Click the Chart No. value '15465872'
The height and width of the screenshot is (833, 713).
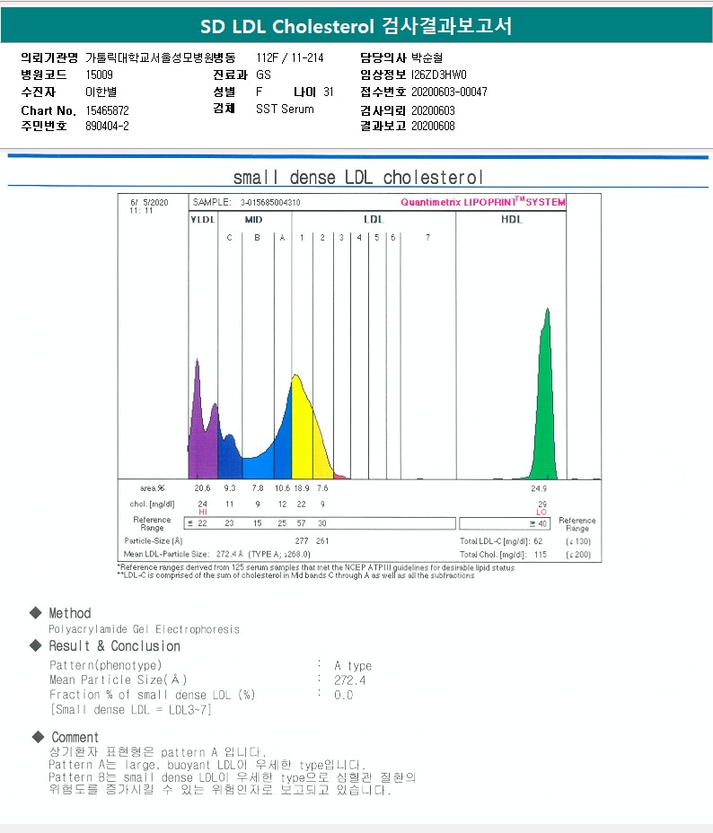pos(107,110)
